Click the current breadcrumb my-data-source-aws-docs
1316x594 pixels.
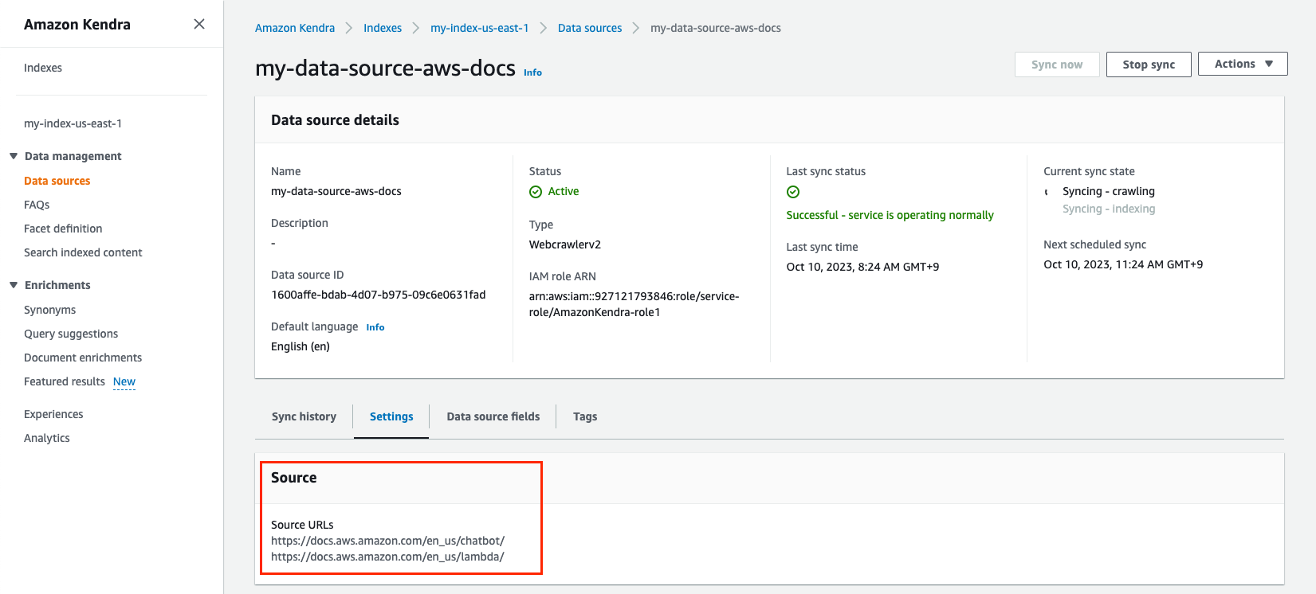716,28
